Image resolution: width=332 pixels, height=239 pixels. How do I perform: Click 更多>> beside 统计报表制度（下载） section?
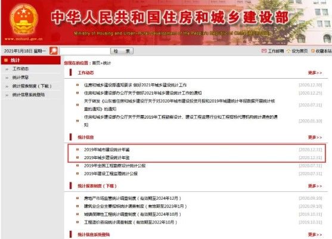click(315, 186)
